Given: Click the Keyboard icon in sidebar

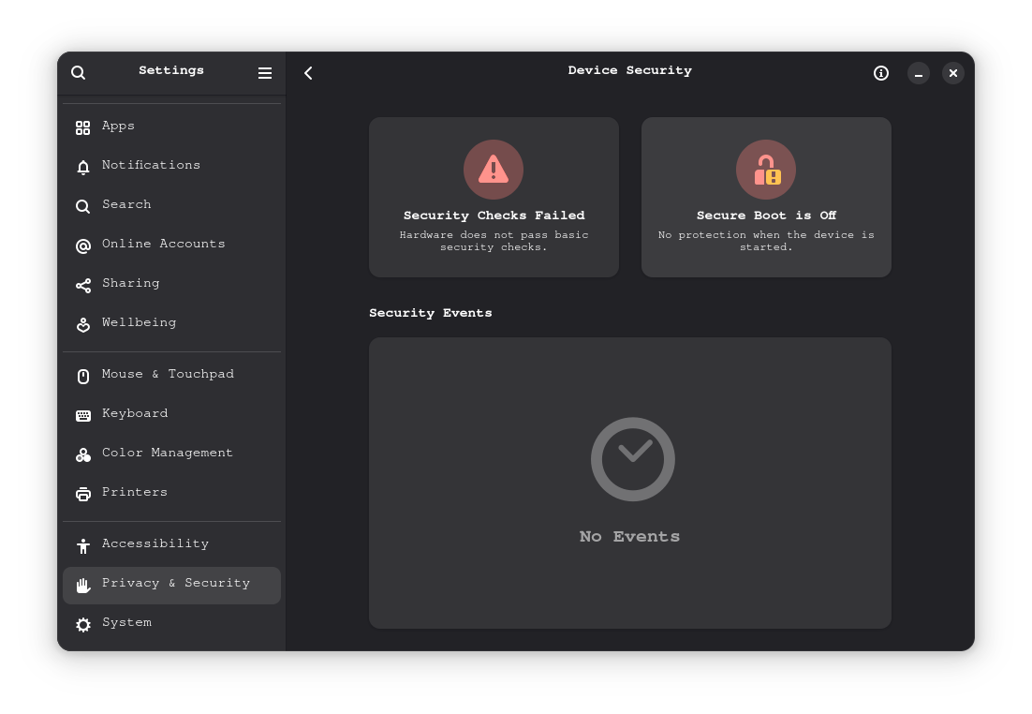Looking at the screenshot, I should (83, 416).
